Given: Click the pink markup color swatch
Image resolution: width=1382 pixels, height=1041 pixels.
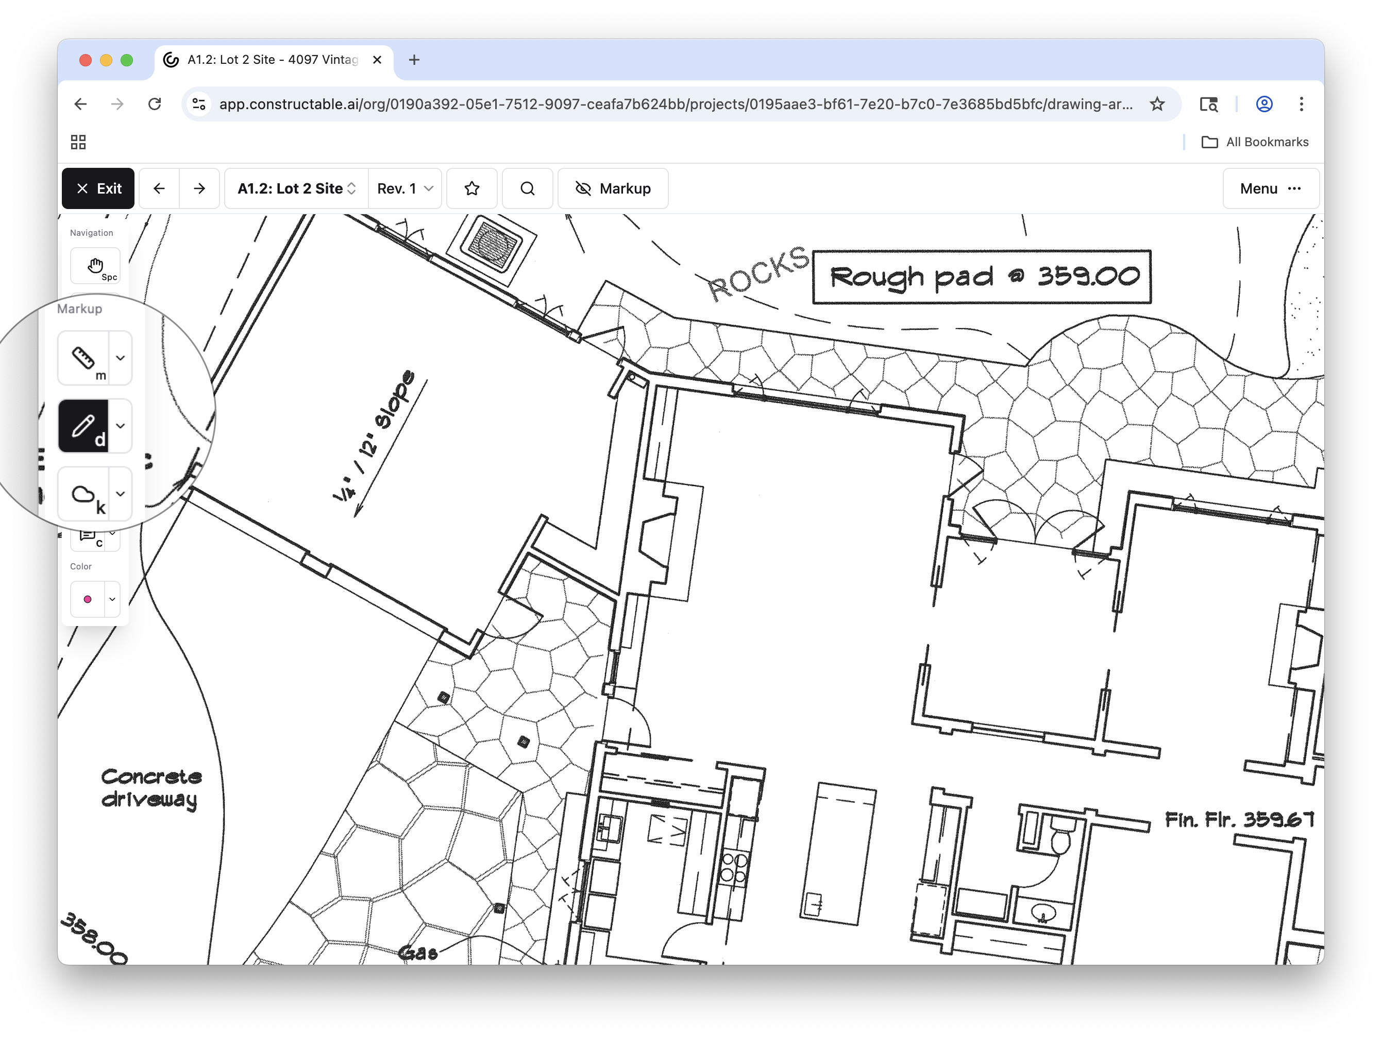Looking at the screenshot, I should pos(88,599).
